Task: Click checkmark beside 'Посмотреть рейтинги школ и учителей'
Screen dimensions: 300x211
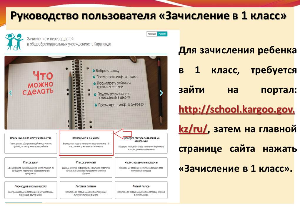Action: click(94, 84)
